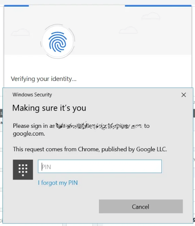Click the PIN keypad icon
195x226 pixels.
(23, 170)
